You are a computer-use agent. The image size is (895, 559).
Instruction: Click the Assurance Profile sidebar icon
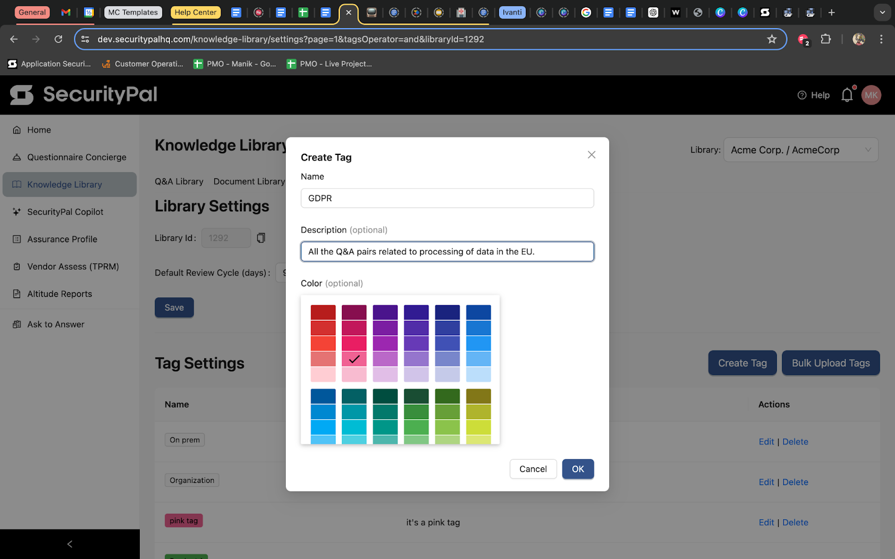pos(17,239)
